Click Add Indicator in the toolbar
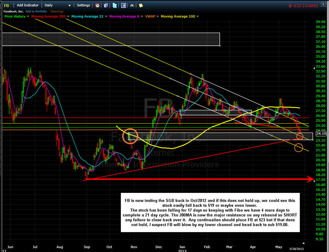 (x=28, y=5)
